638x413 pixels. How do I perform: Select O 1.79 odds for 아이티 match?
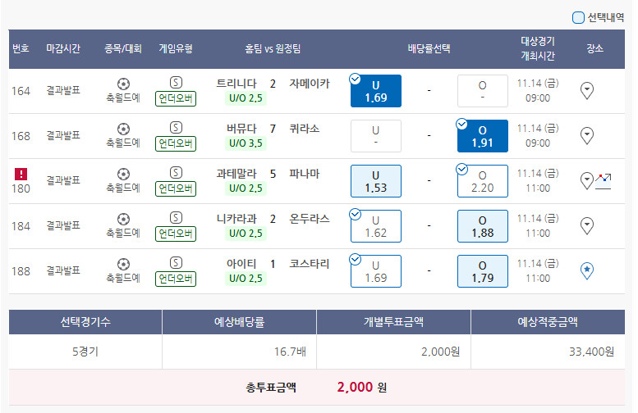point(482,271)
